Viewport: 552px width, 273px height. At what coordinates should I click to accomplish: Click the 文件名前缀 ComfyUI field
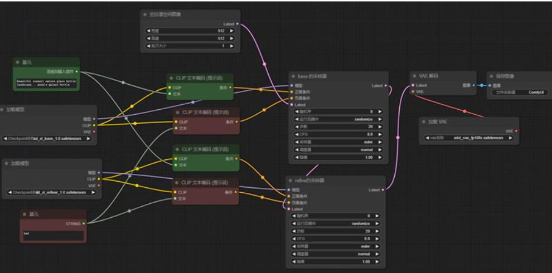[x=519, y=92]
